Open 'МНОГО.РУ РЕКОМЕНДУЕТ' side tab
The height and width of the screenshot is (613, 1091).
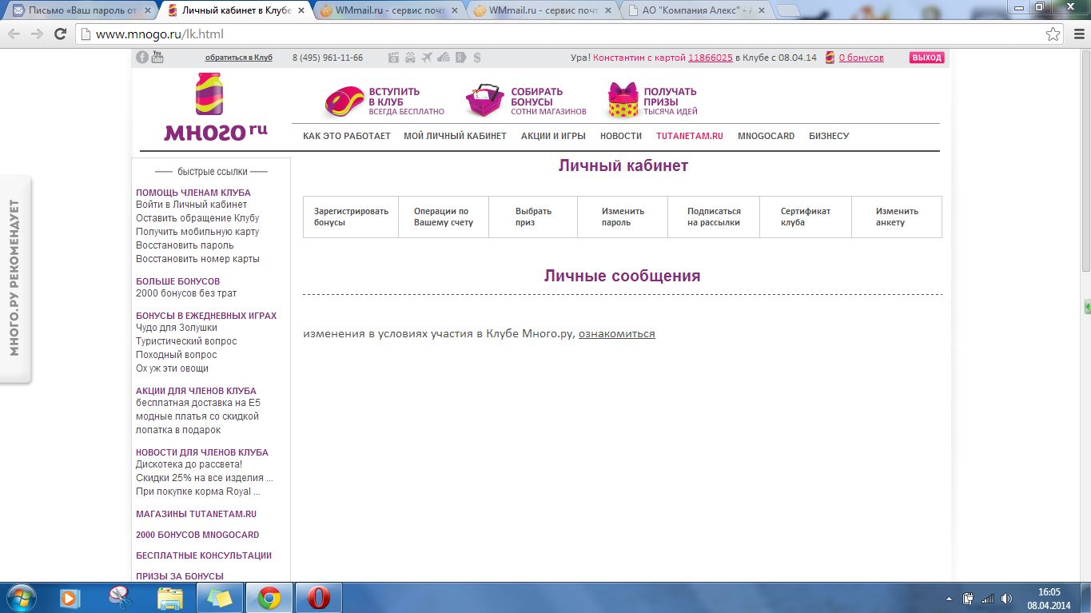tap(14, 278)
